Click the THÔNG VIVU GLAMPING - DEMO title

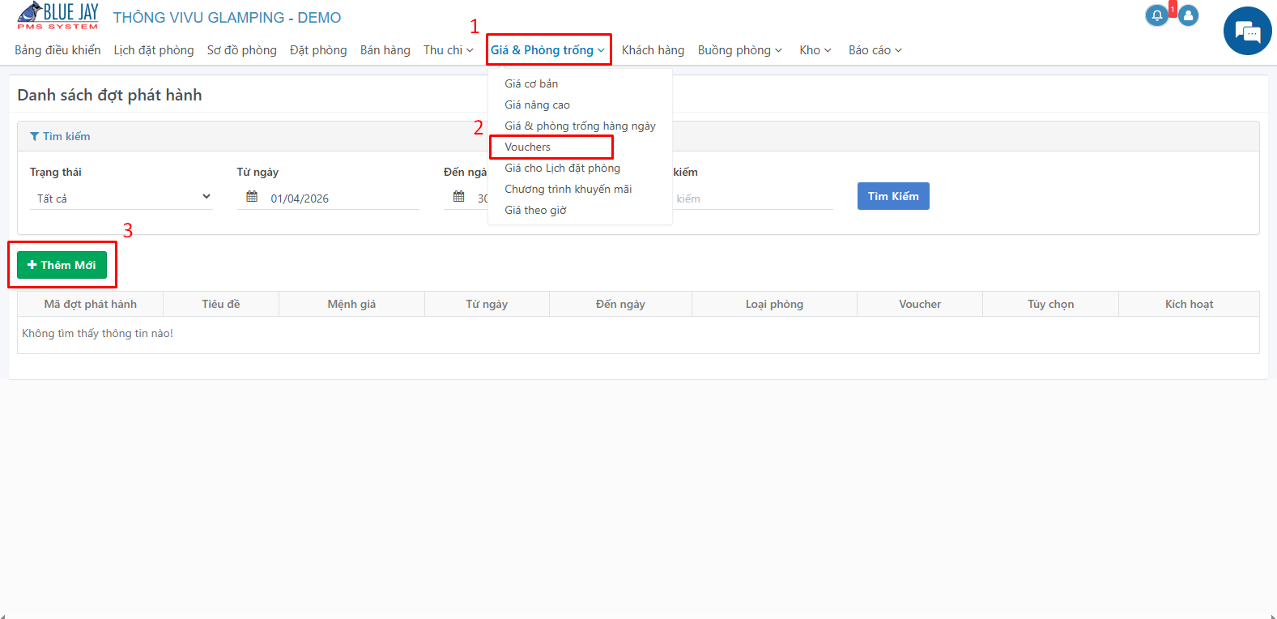227,18
